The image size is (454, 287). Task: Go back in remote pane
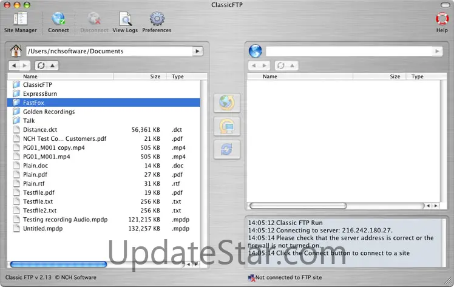point(254,66)
